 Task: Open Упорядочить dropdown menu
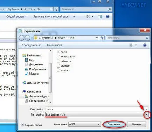click(31, 45)
